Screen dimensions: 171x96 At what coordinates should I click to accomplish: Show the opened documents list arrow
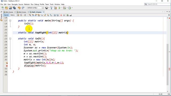pos(167,12)
